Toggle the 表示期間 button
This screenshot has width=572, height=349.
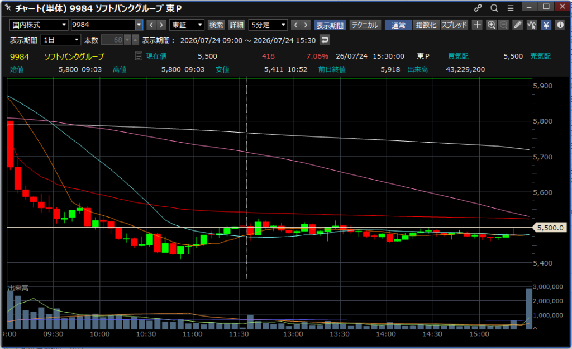pos(330,25)
